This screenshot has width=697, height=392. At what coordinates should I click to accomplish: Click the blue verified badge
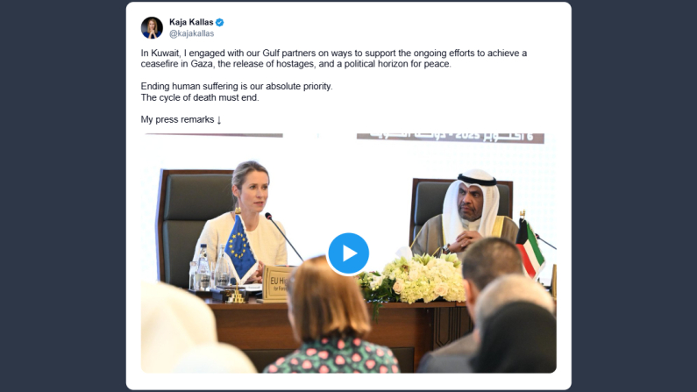[219, 22]
